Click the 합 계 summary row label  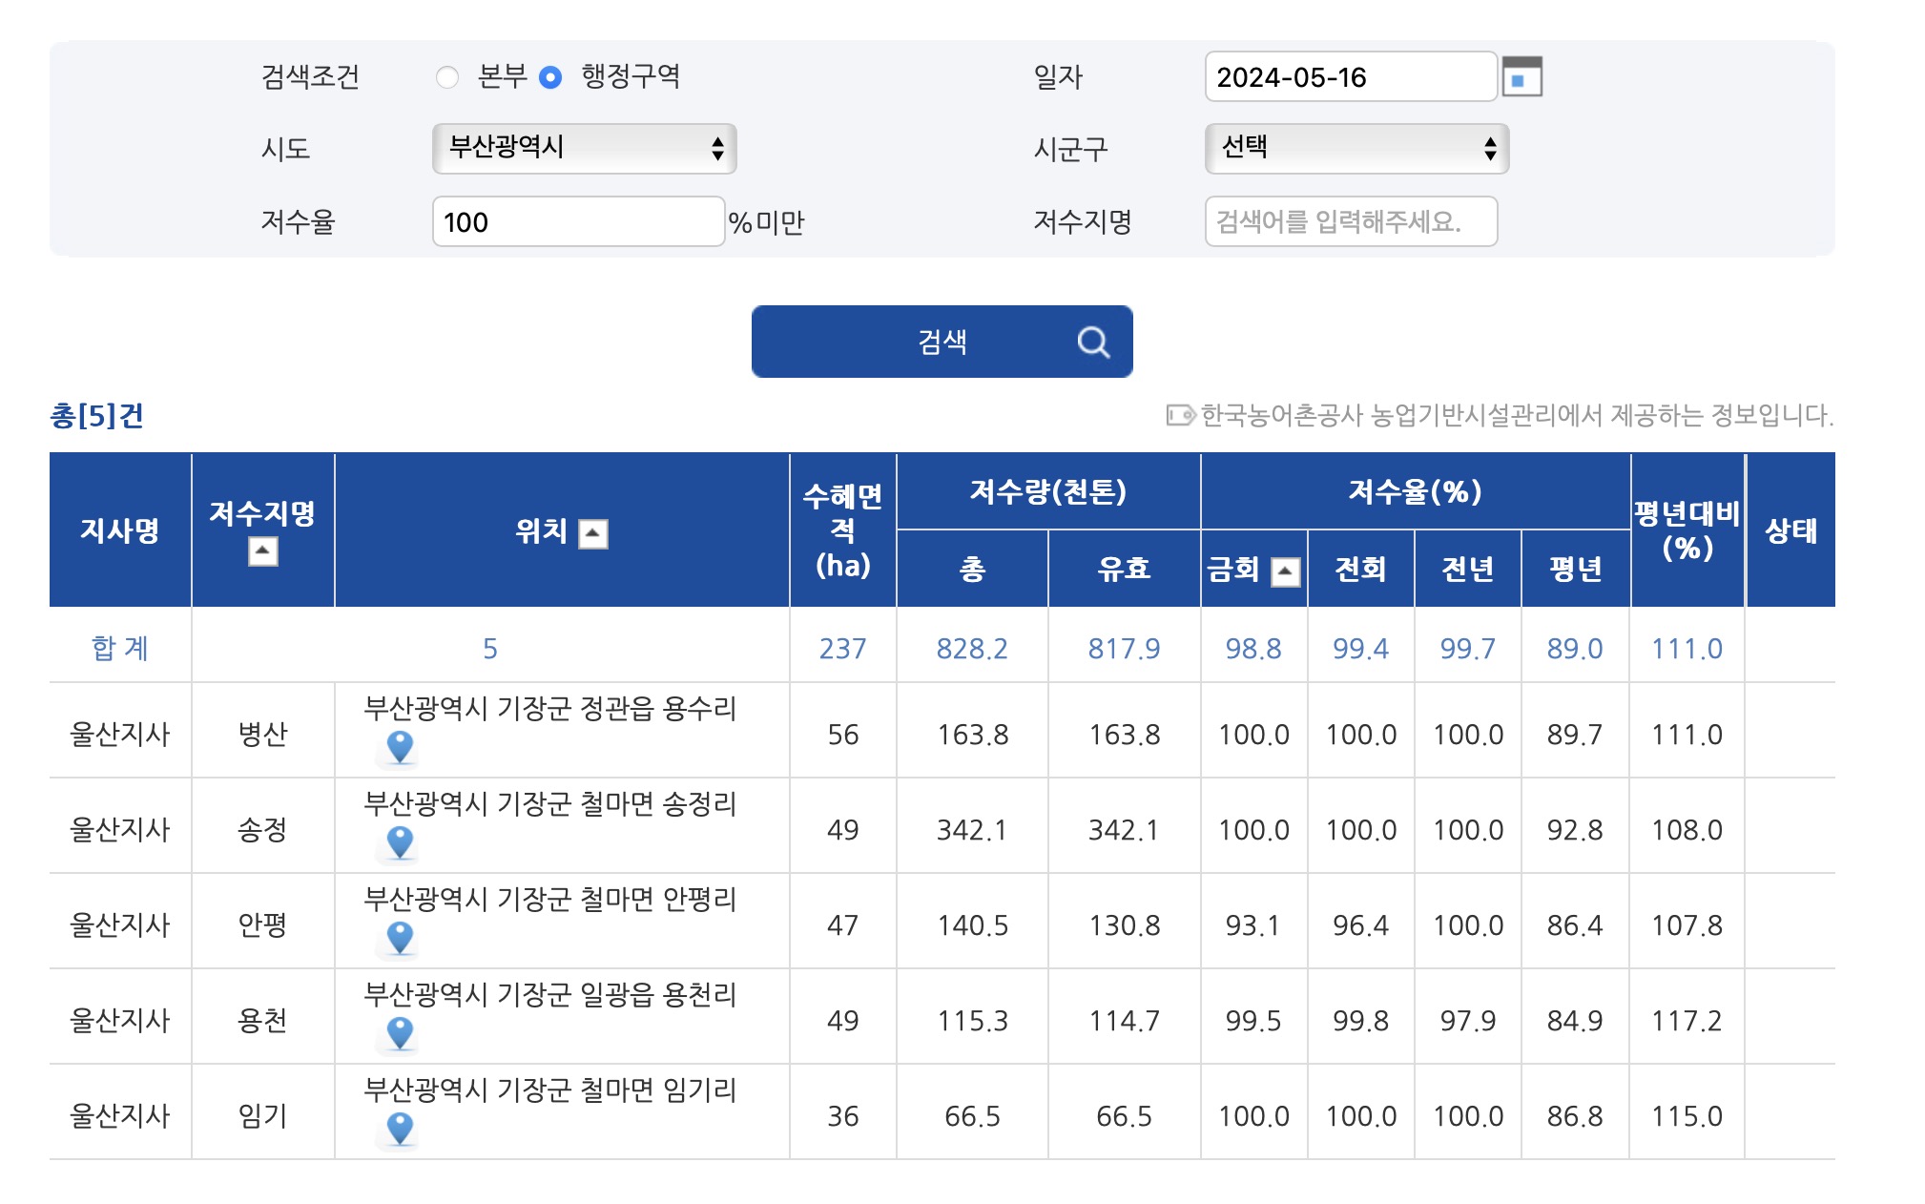[119, 649]
